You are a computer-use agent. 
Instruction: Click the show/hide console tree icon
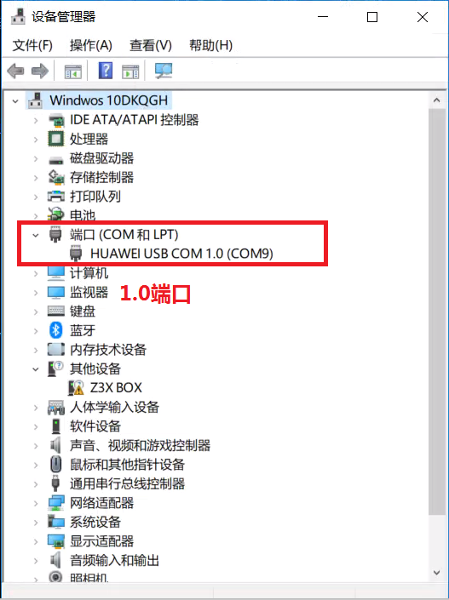72,71
